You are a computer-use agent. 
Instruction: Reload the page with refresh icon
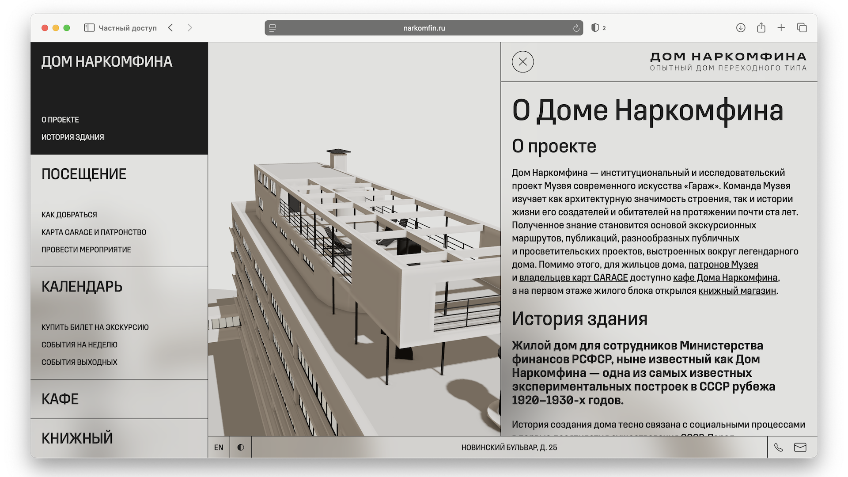pos(576,28)
